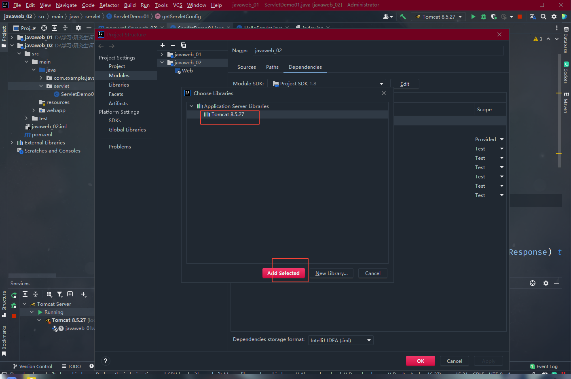Open the Event Log

pyautogui.click(x=544, y=366)
